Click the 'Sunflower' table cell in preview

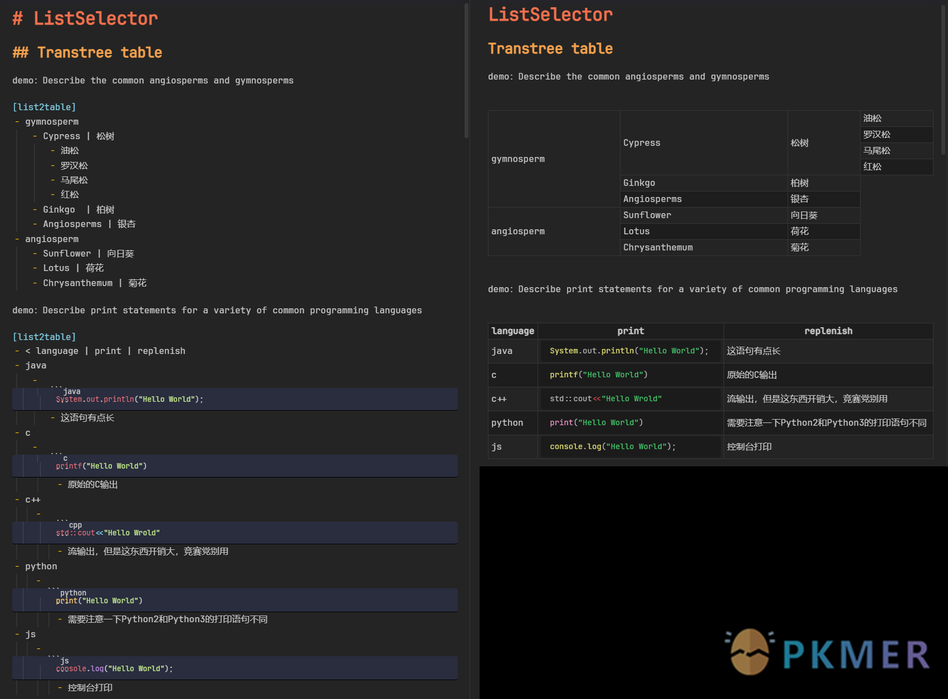704,215
